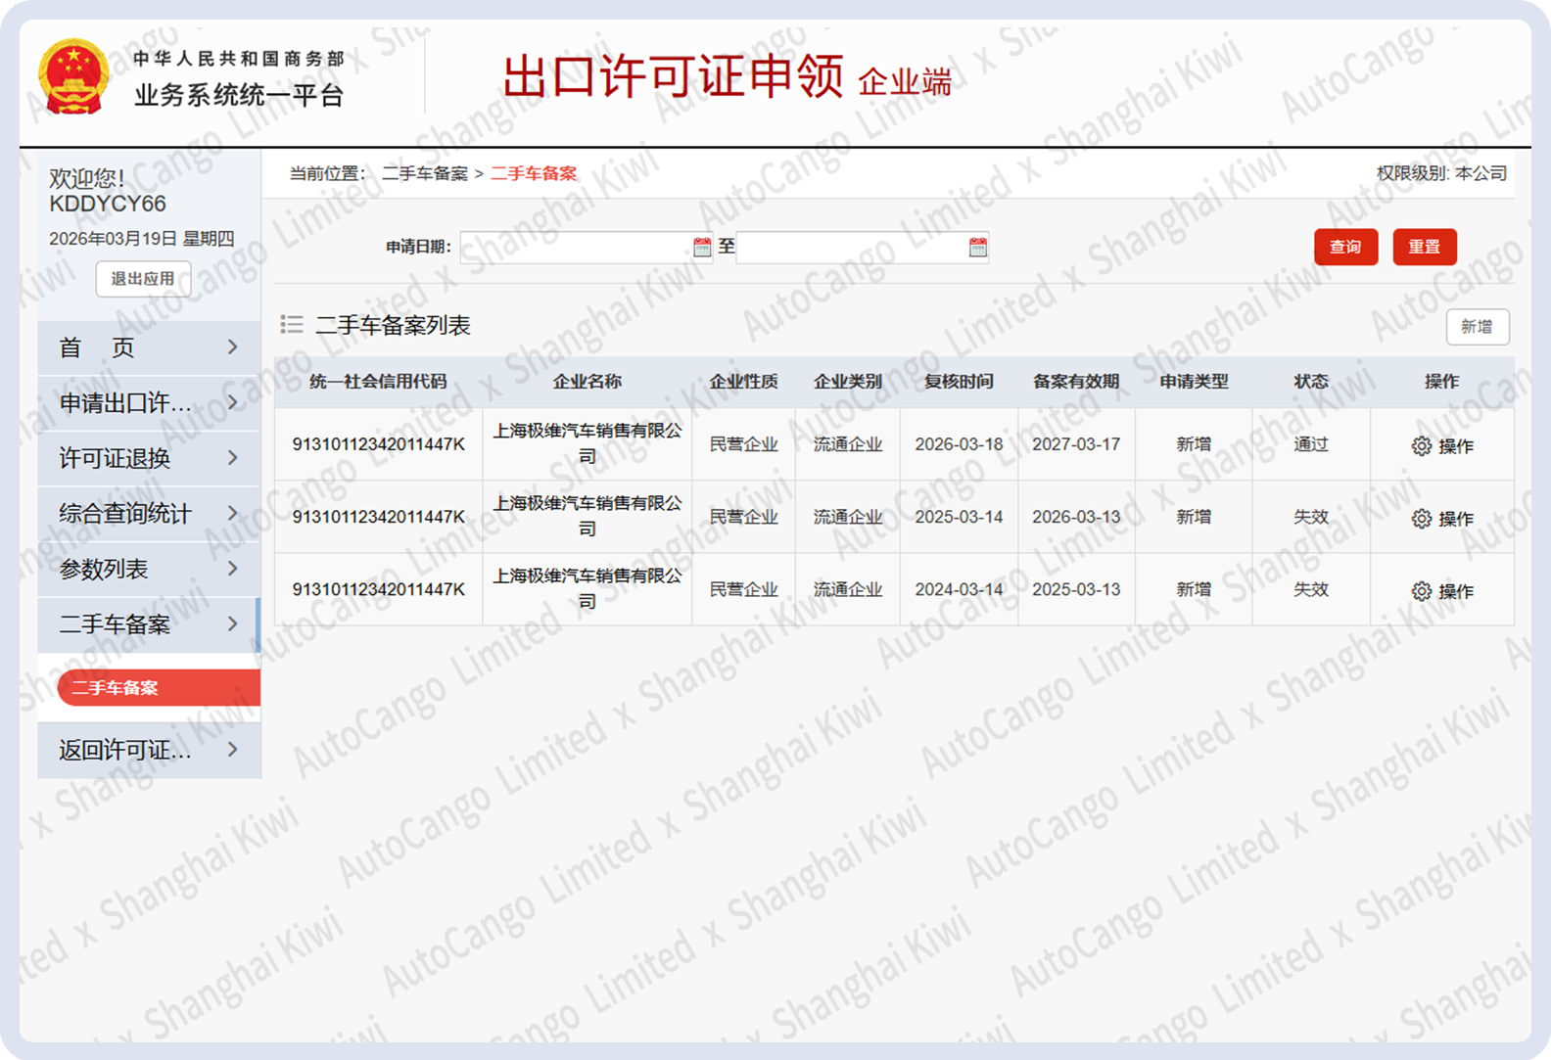
Task: Click the list icon beside 二手车备案列表
Action: [x=292, y=324]
